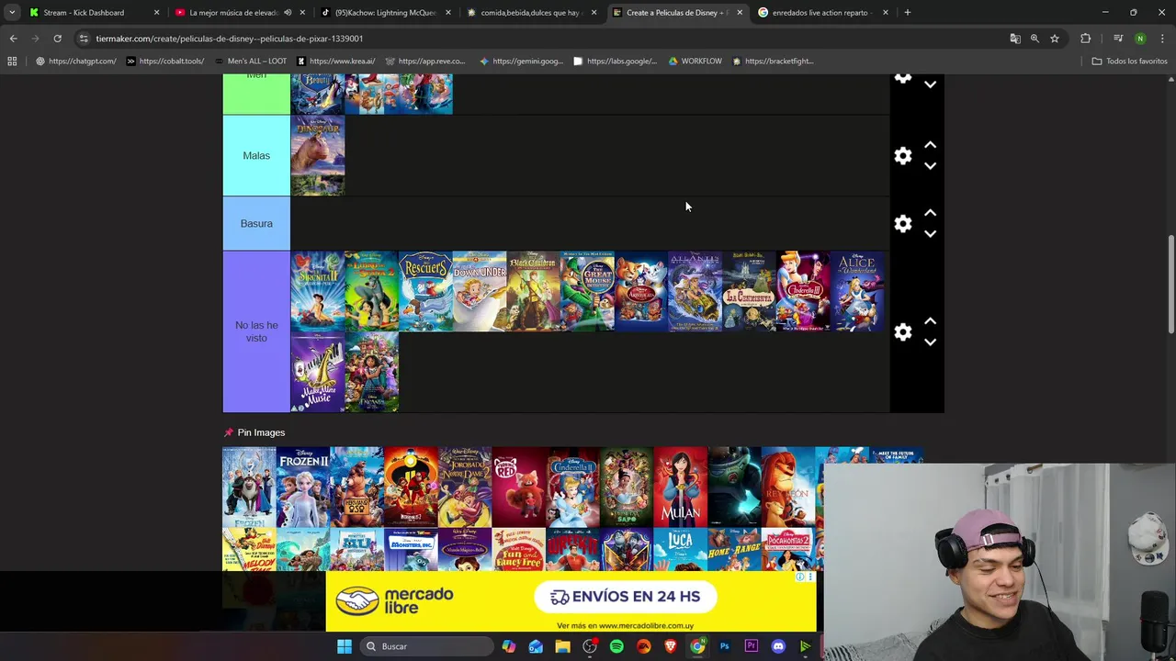This screenshot has width=1176, height=661.
Task: Reload the tiermaker page
Action: pos(57,39)
